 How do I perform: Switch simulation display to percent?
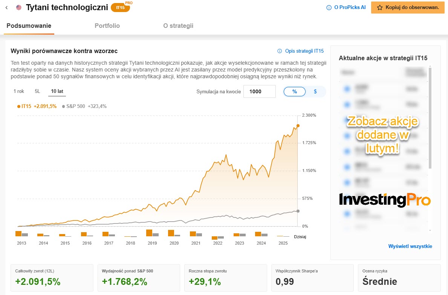[x=295, y=91]
